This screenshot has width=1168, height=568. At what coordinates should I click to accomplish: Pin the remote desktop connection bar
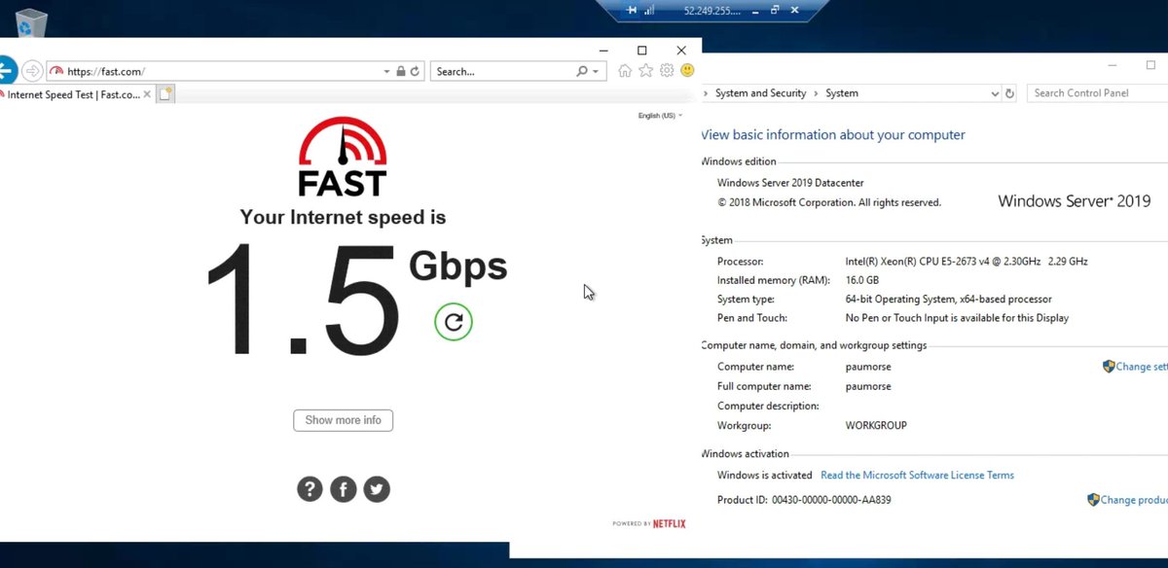(632, 10)
